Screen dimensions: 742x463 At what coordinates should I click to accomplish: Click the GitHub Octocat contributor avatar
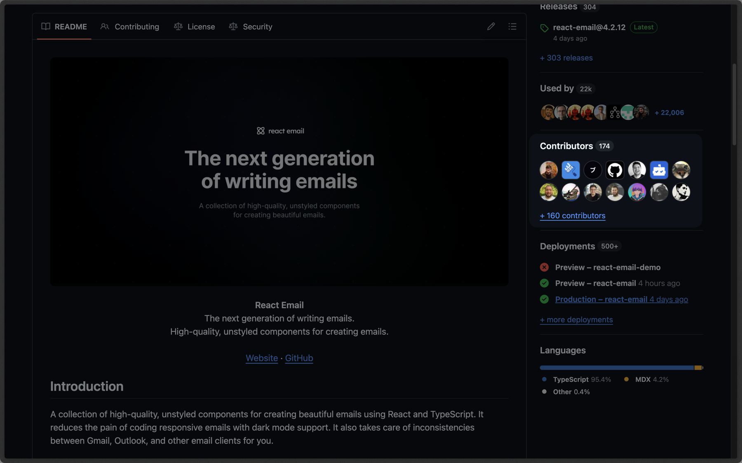click(x=615, y=170)
